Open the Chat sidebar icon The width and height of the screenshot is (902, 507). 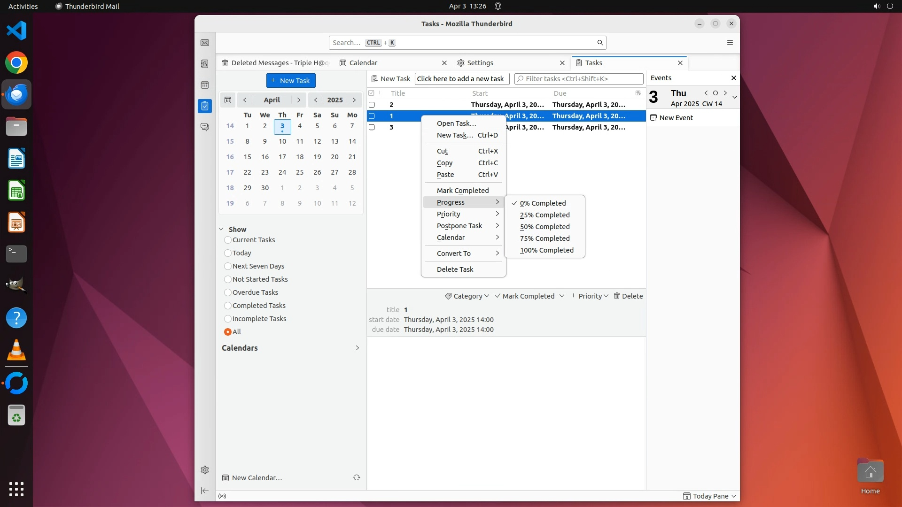pyautogui.click(x=205, y=127)
